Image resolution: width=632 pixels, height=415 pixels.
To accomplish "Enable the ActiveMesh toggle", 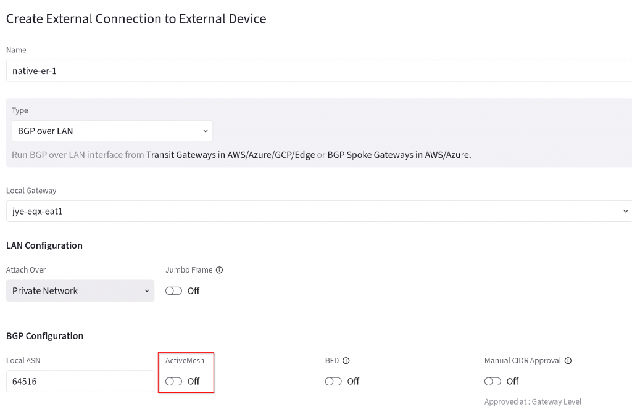I will coord(174,382).
